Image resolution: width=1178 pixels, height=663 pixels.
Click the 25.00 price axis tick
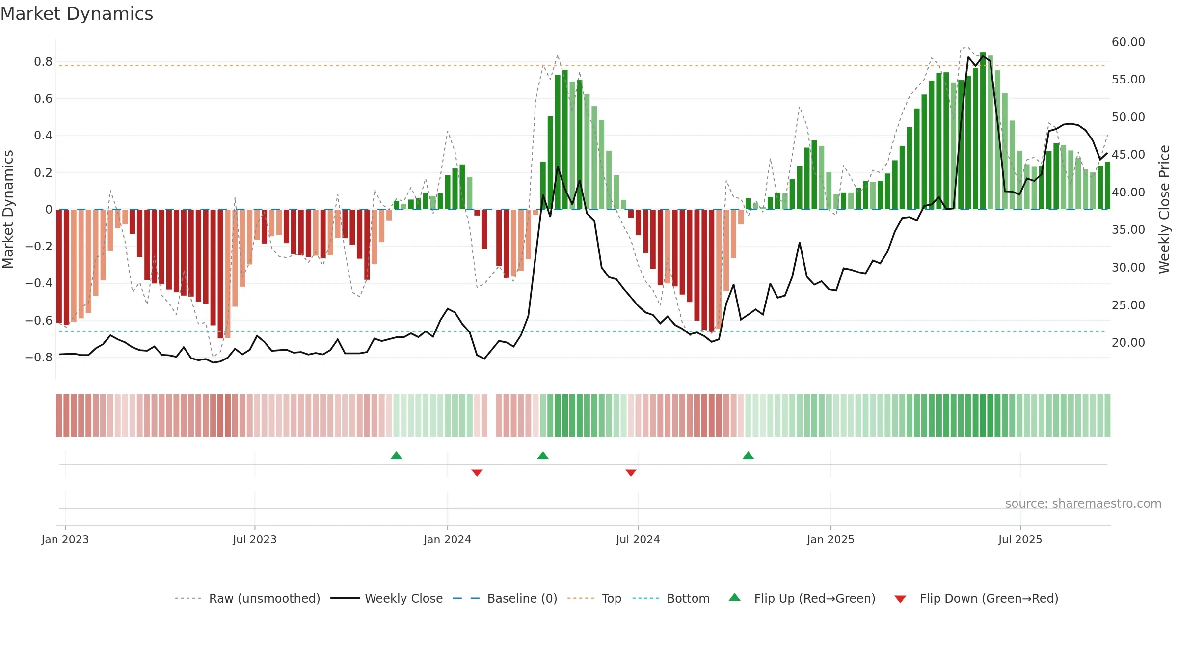coord(1128,305)
